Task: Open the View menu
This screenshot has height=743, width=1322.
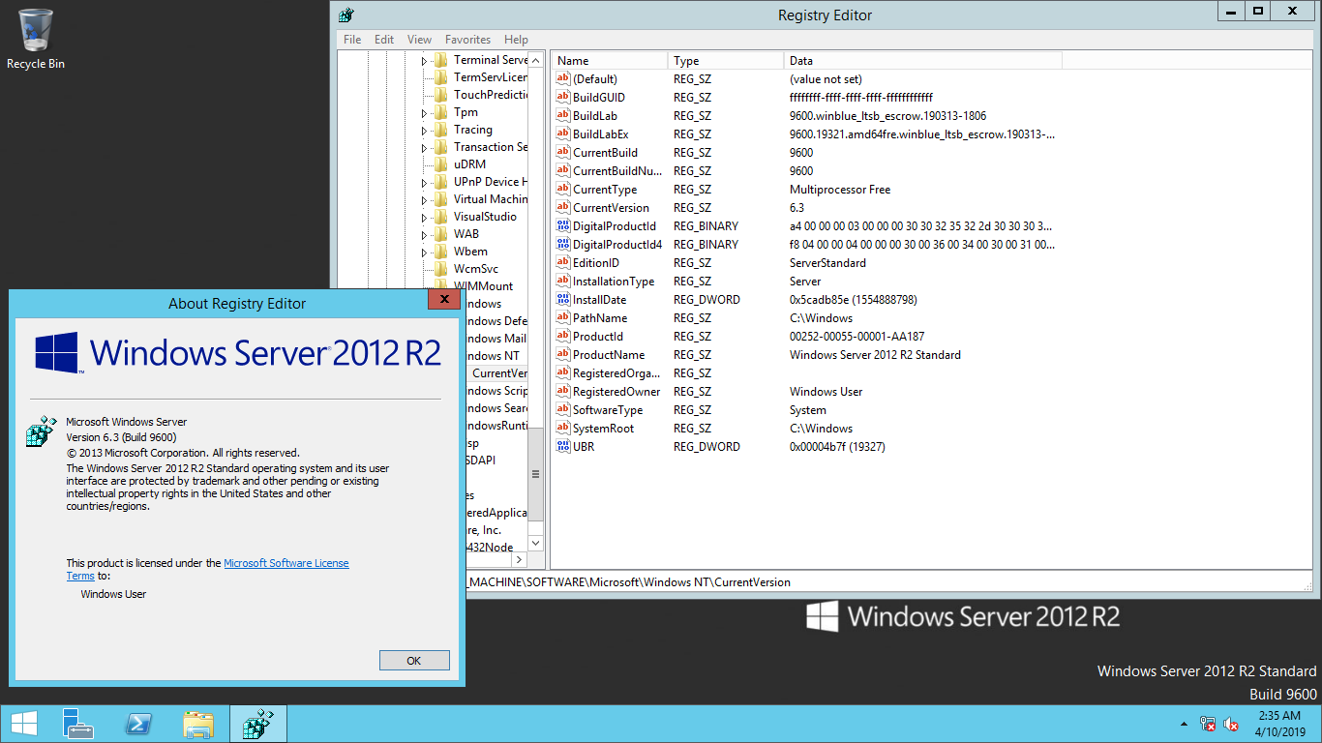Action: tap(419, 40)
